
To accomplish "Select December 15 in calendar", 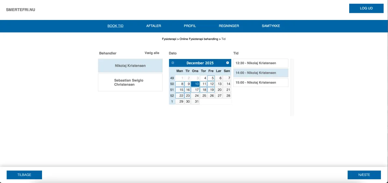I will (x=180, y=90).
